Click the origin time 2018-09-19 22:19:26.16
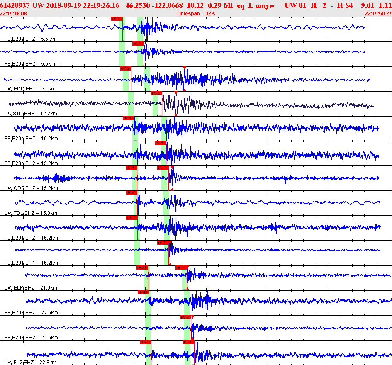Image resolution: width=392 pixels, height=365 pixels. (83, 5)
